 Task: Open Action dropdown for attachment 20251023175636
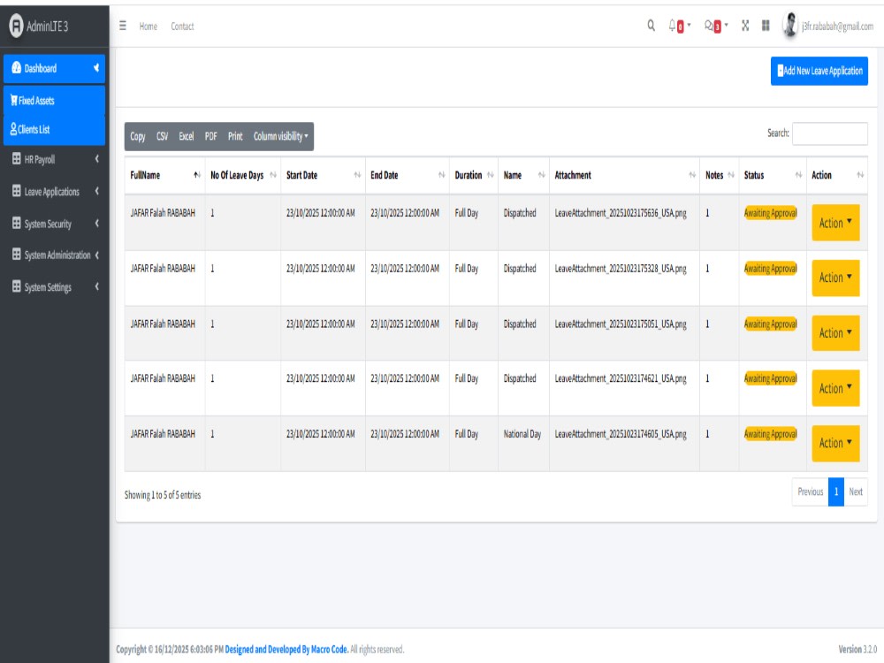click(x=835, y=223)
